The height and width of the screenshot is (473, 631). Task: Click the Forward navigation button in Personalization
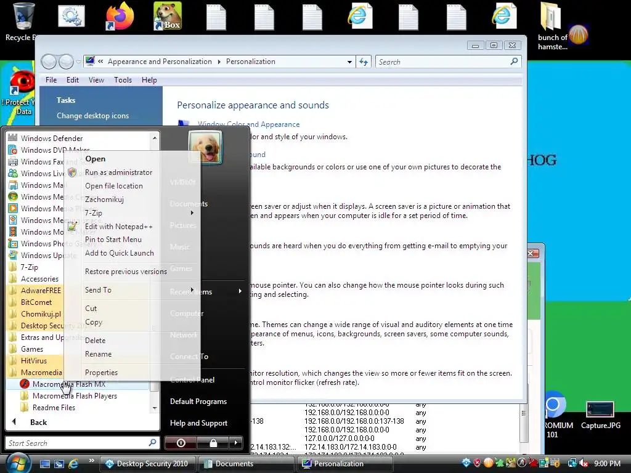(x=66, y=62)
